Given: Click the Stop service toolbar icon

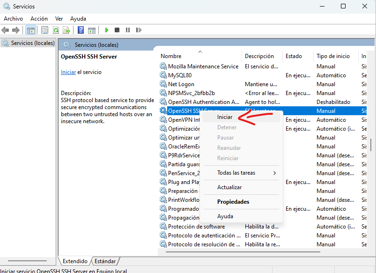Looking at the screenshot, I should click(x=117, y=30).
